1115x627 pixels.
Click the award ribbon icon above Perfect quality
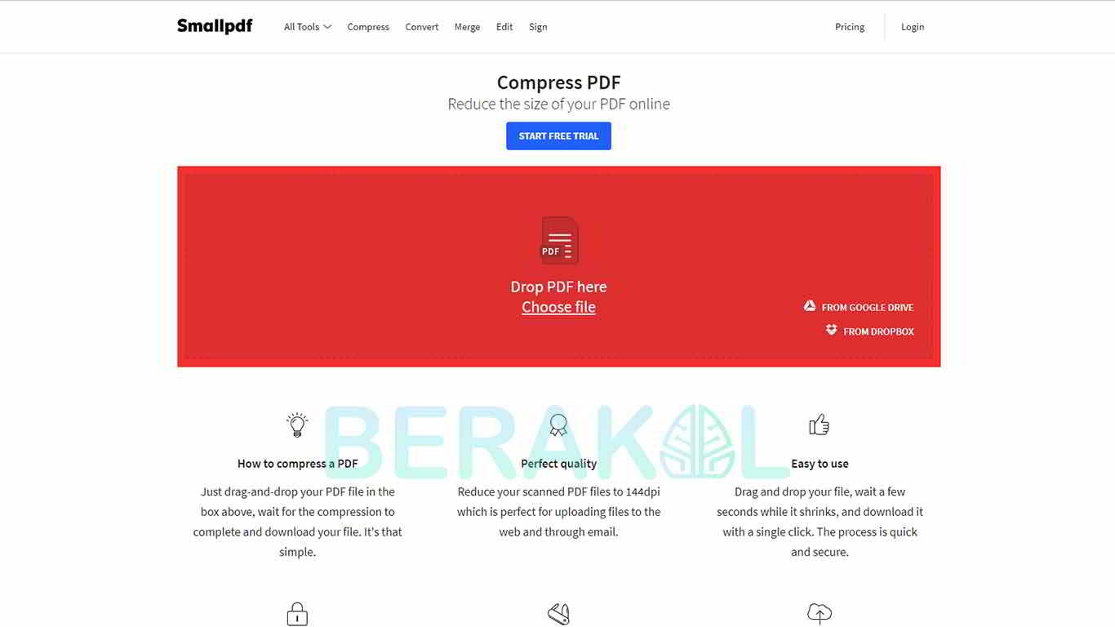tap(558, 425)
